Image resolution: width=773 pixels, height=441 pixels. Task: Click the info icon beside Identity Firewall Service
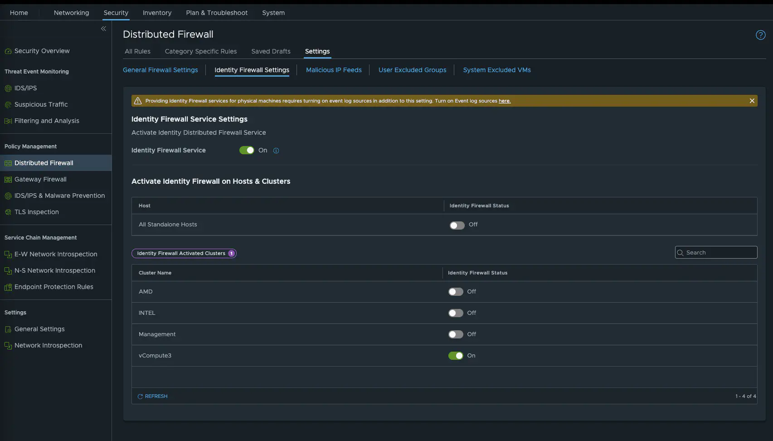click(276, 151)
